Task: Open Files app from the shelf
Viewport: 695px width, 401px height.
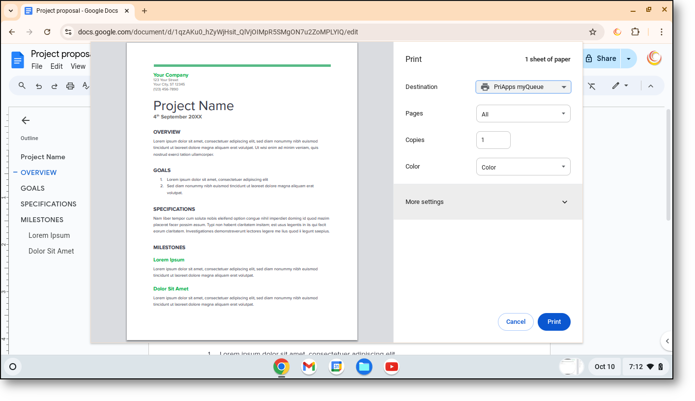Action: 364,367
